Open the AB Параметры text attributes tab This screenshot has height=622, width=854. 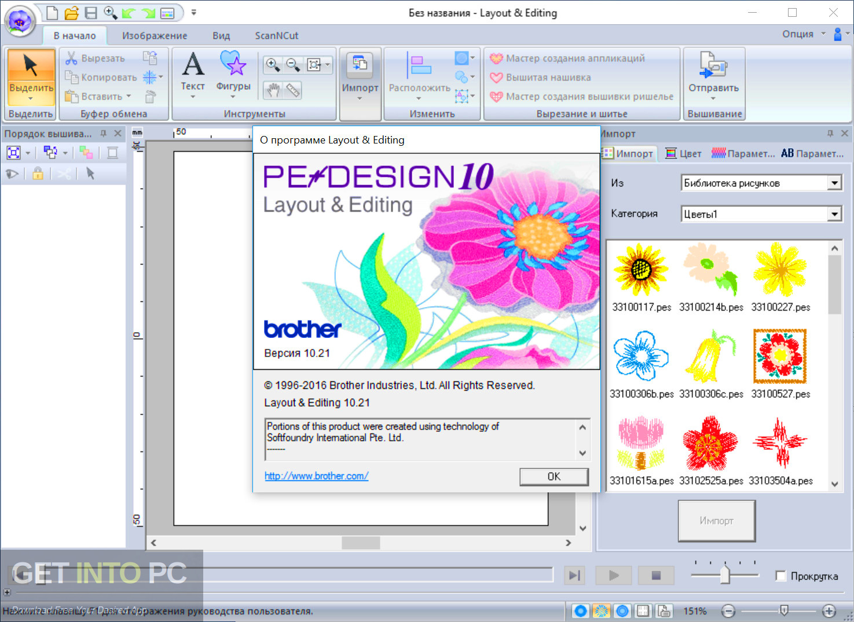click(812, 153)
